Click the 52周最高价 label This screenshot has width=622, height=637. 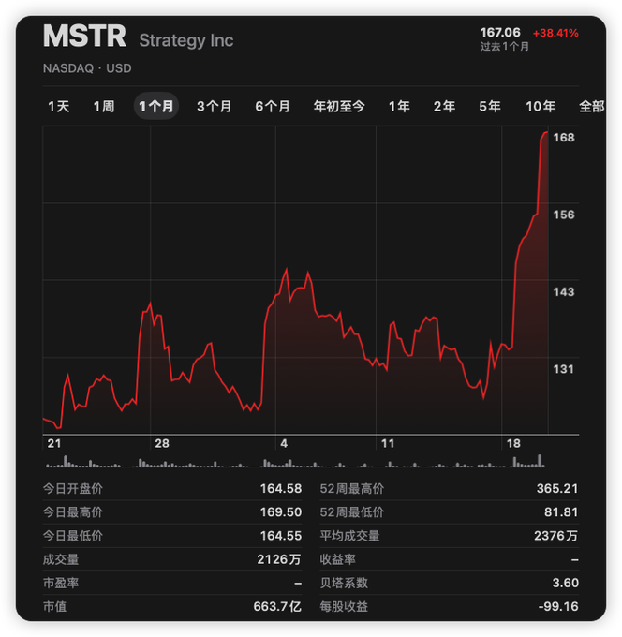(352, 488)
